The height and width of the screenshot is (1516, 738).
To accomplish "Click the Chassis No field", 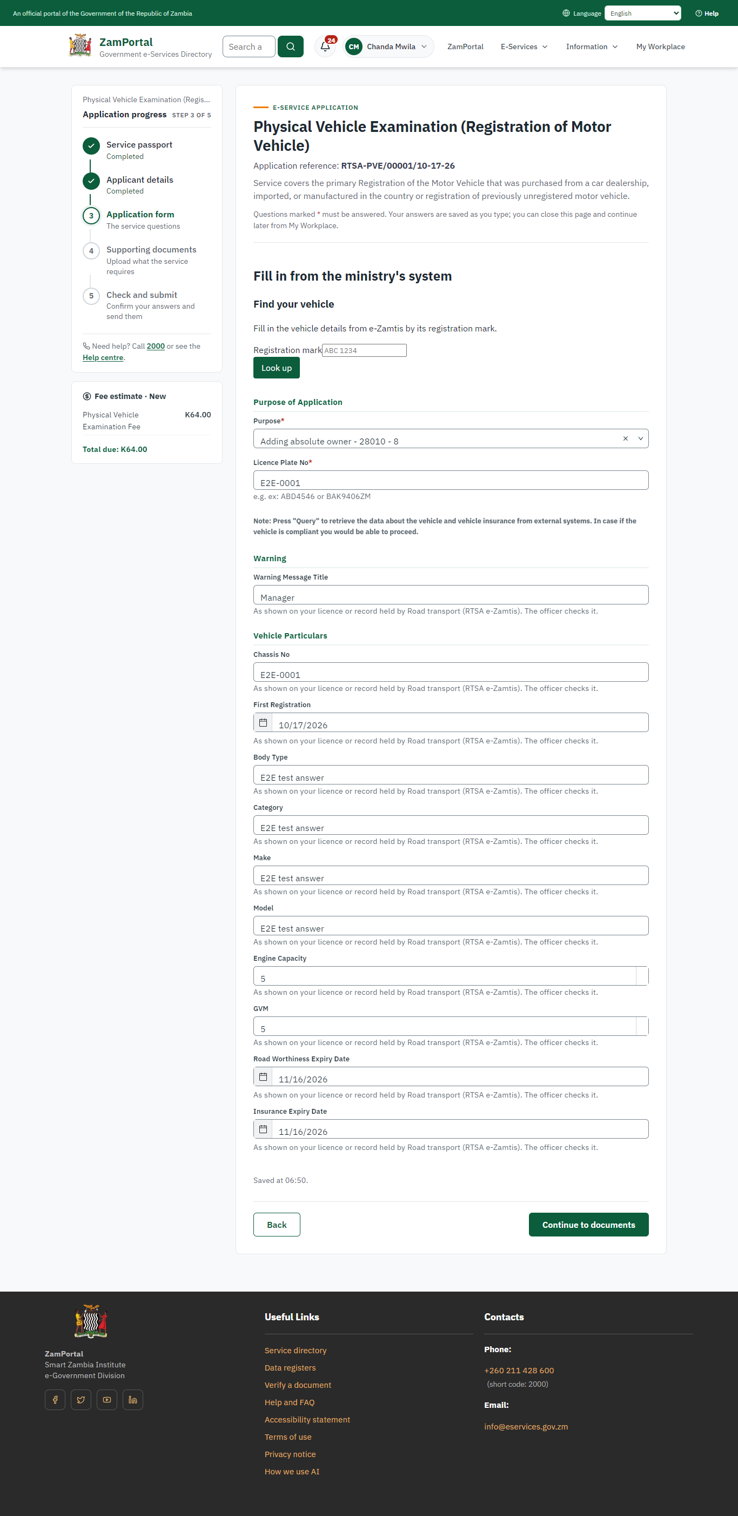I will pos(451,672).
